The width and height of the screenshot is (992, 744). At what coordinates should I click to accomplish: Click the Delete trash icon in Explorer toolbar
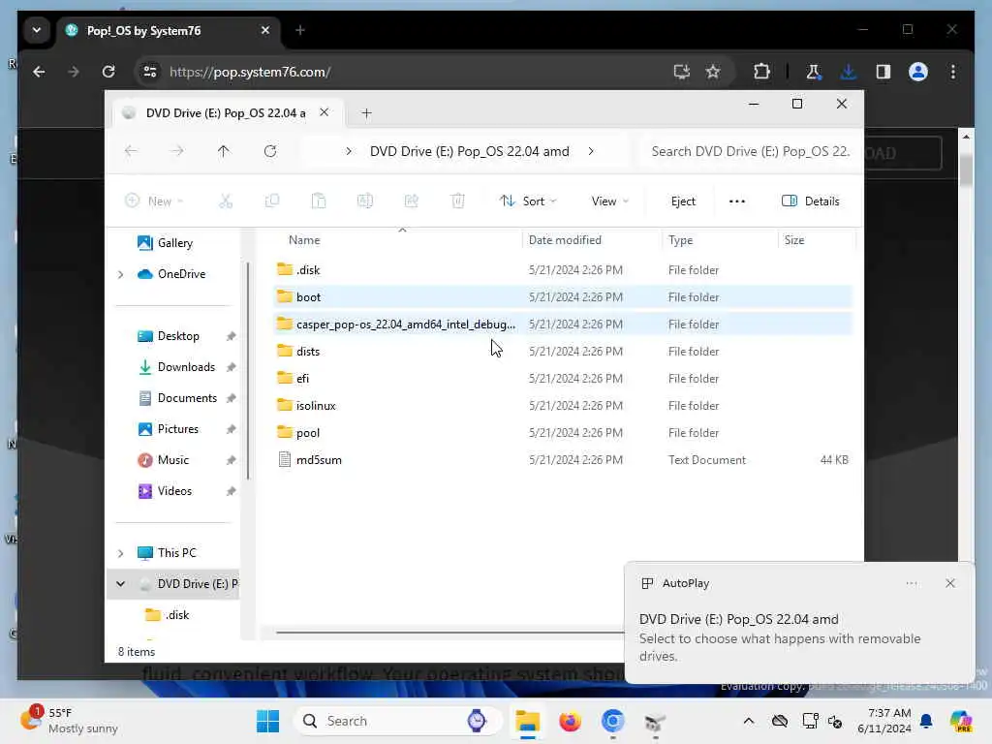click(458, 201)
